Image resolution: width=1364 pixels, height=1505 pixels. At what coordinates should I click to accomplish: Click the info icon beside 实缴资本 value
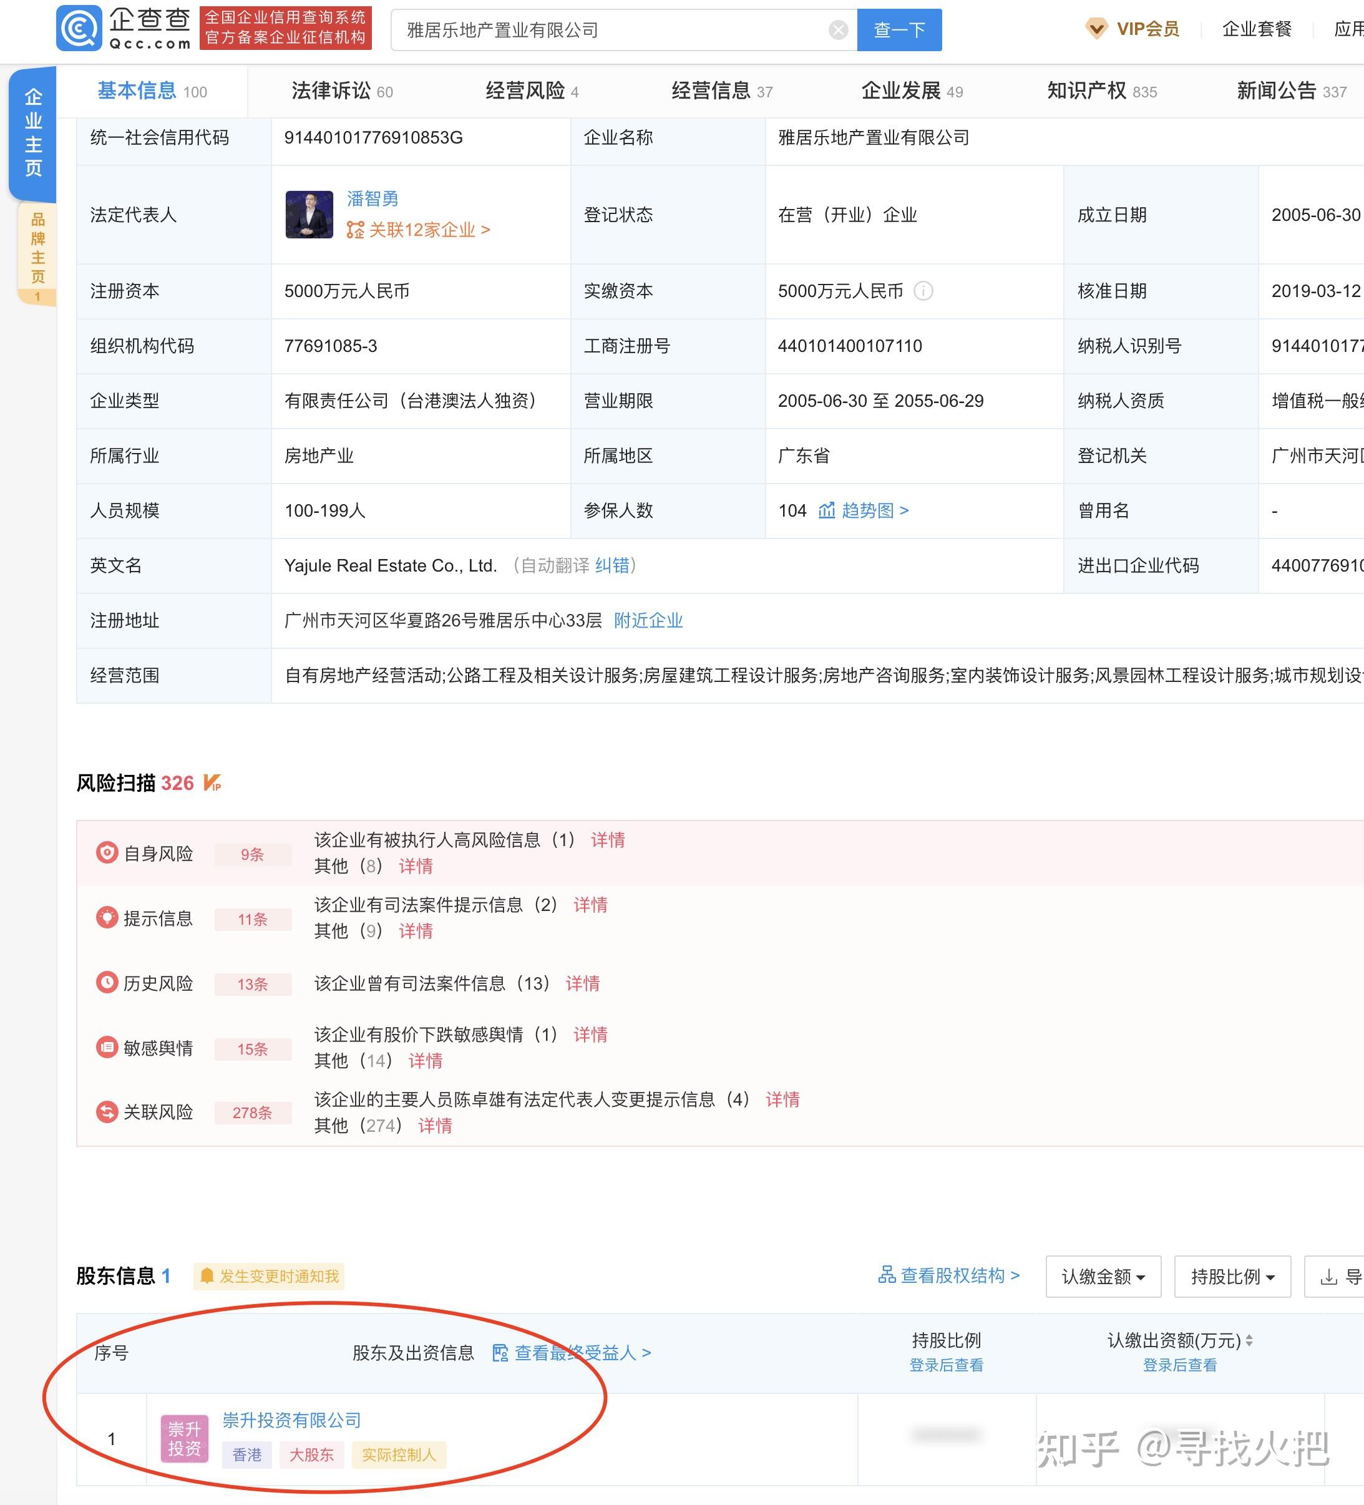(923, 290)
